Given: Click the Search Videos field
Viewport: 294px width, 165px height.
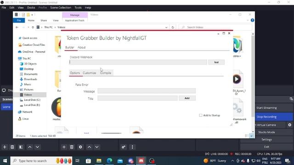Looking at the screenshot, I should 215,27.
